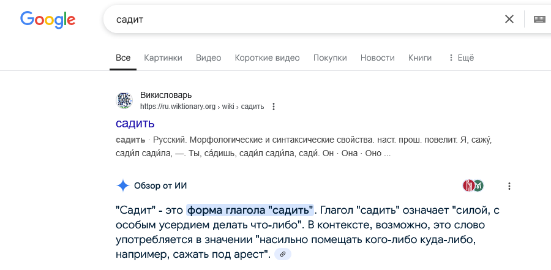Switch to the "Картинки" tab

pyautogui.click(x=163, y=58)
